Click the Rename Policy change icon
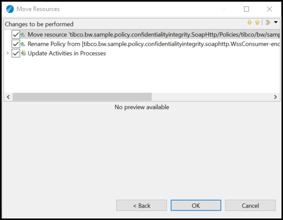Image resolution: width=283 pixels, height=220 pixels. pyautogui.click(x=23, y=44)
